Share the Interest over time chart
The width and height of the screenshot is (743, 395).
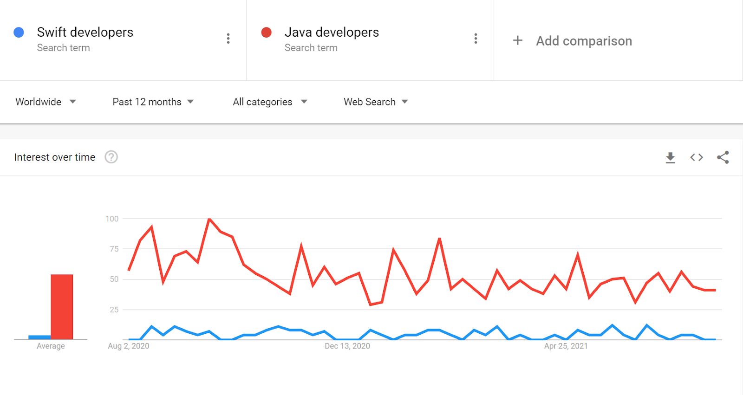723,157
